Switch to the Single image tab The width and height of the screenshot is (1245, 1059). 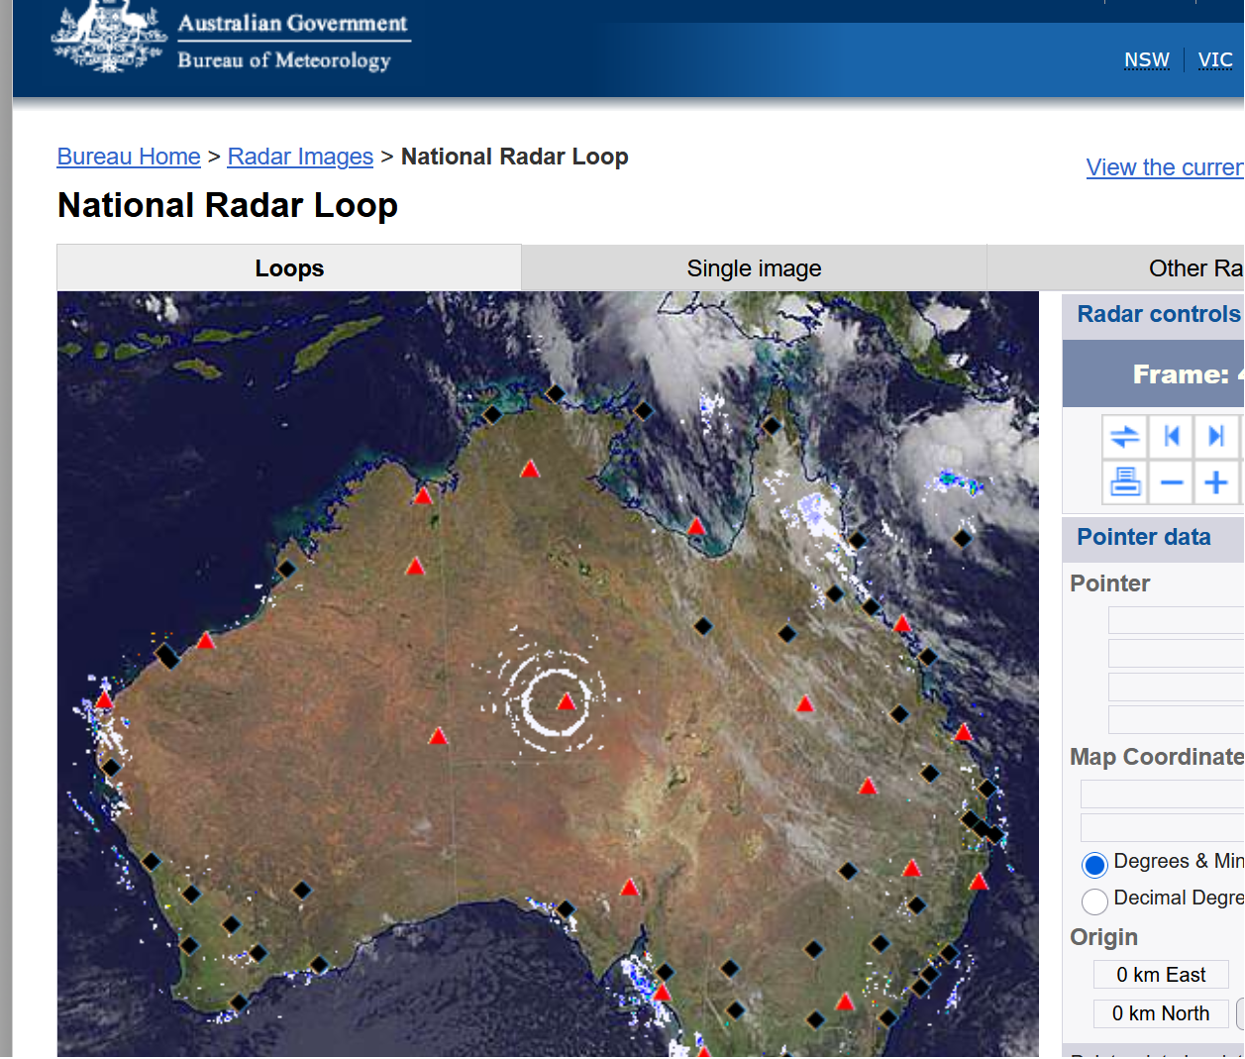click(754, 268)
